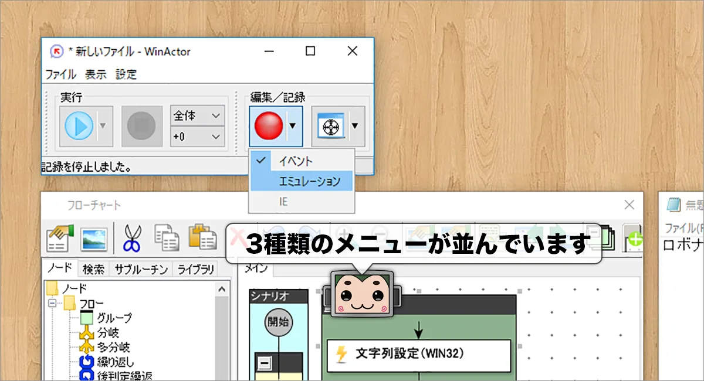Image resolution: width=704 pixels, height=381 pixels.
Task: Click the gray stop execution button
Action: 141,126
